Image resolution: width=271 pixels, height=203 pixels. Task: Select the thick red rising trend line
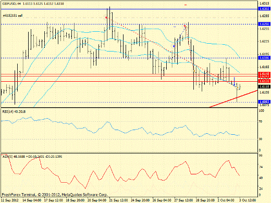233,99
